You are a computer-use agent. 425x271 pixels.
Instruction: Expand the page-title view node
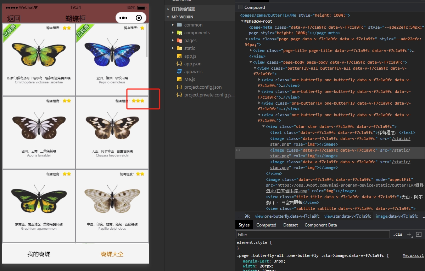click(x=251, y=51)
